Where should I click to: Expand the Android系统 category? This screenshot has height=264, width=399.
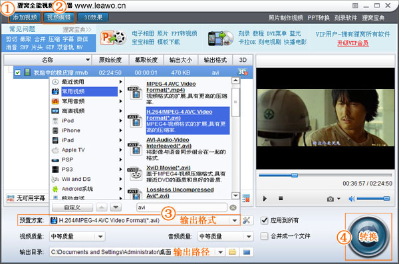pos(86,189)
